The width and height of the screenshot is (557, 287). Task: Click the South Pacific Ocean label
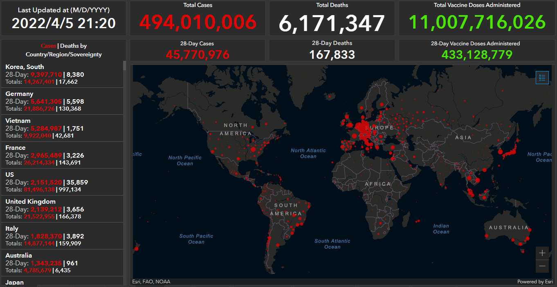(196, 239)
